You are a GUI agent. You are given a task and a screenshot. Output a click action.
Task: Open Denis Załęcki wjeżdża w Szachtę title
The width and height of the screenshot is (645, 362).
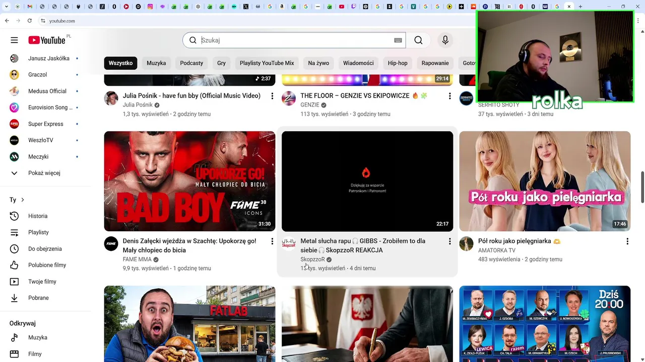189,245
